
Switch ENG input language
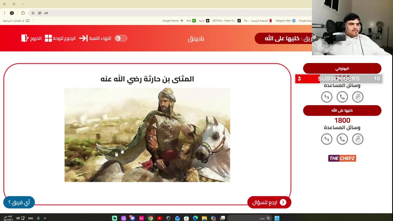(x=30, y=218)
